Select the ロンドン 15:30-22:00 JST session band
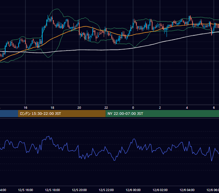This screenshot has height=193, width=219. pos(62,114)
